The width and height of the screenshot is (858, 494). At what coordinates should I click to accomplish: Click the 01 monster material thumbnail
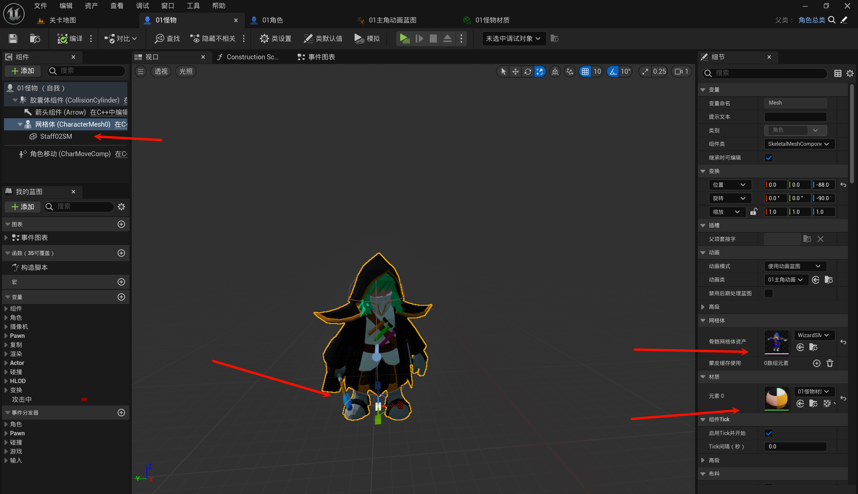pos(777,397)
